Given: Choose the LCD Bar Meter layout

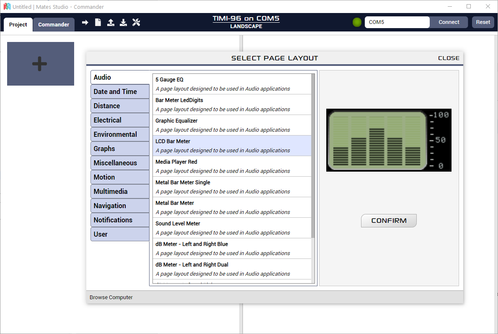Looking at the screenshot, I should 232,146.
